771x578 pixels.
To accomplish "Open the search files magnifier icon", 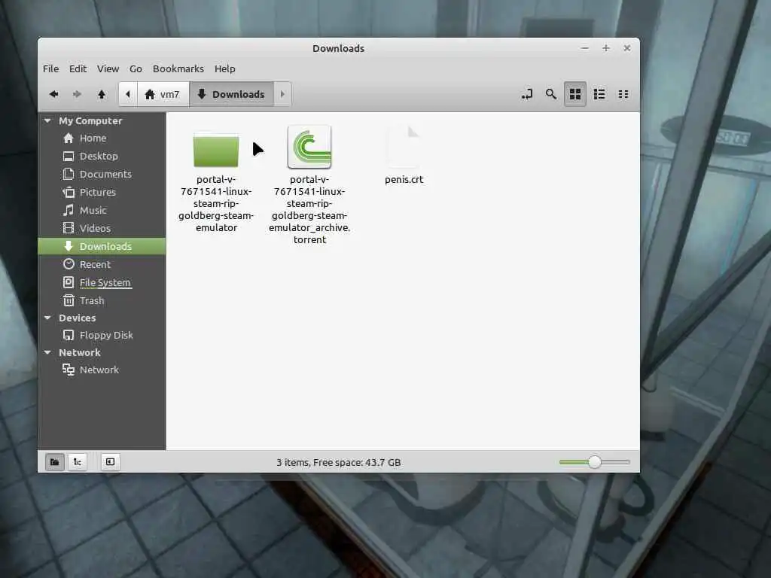I will [550, 94].
